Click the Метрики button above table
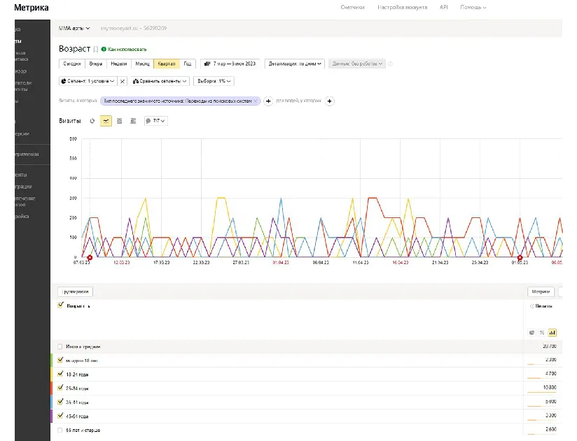This screenshot has width=577, height=441. 540,291
